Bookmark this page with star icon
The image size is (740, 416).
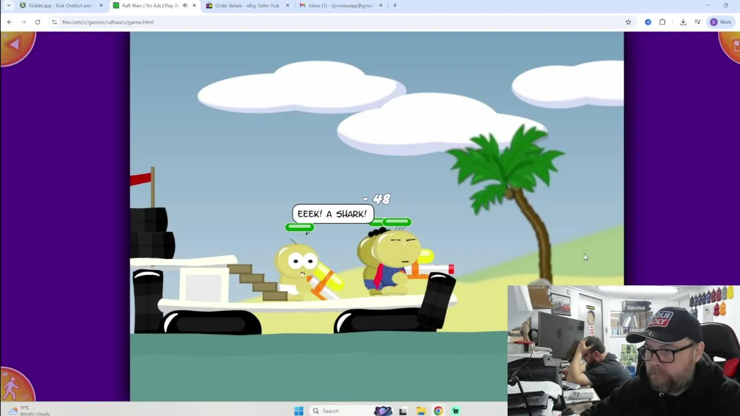pyautogui.click(x=628, y=22)
